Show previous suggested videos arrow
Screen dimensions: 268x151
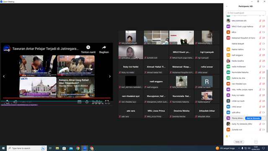tap(4, 76)
